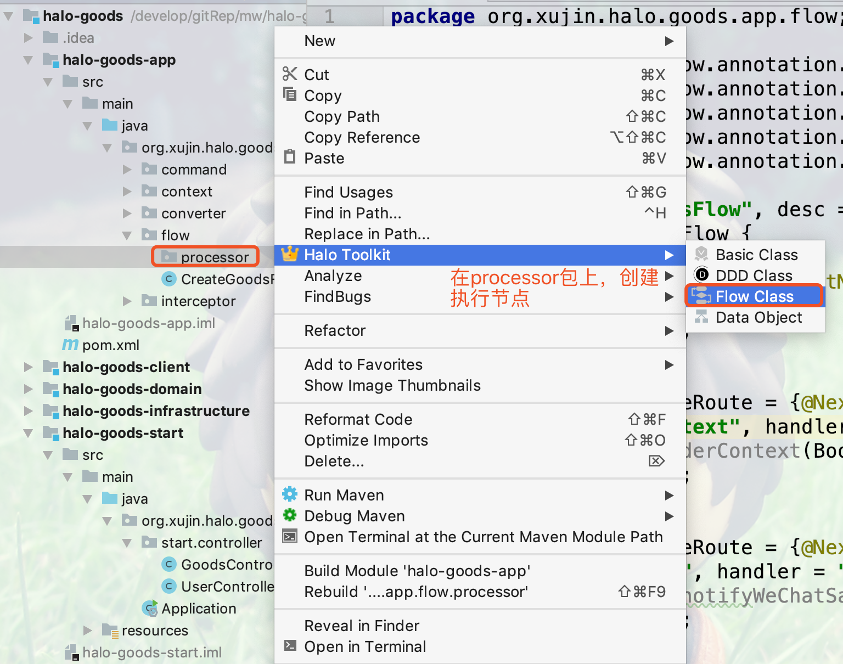Click the resources folder icon
This screenshot has height=664, width=843.
tap(110, 630)
